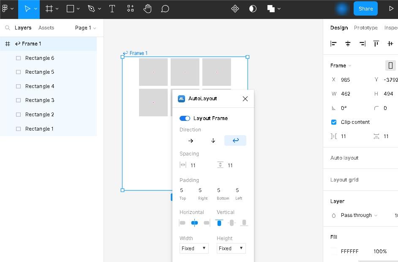Choose the Add comment tool
The width and height of the screenshot is (398, 262).
[x=165, y=9]
